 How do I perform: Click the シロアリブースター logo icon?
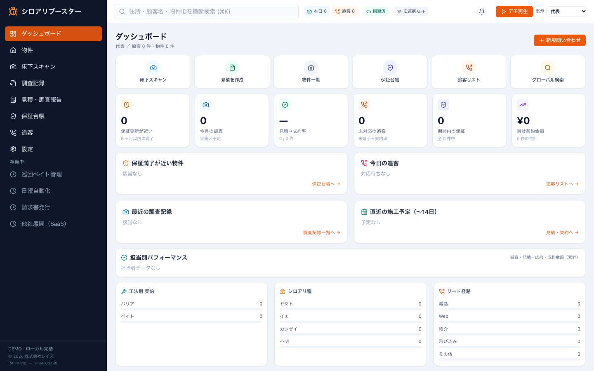click(13, 12)
